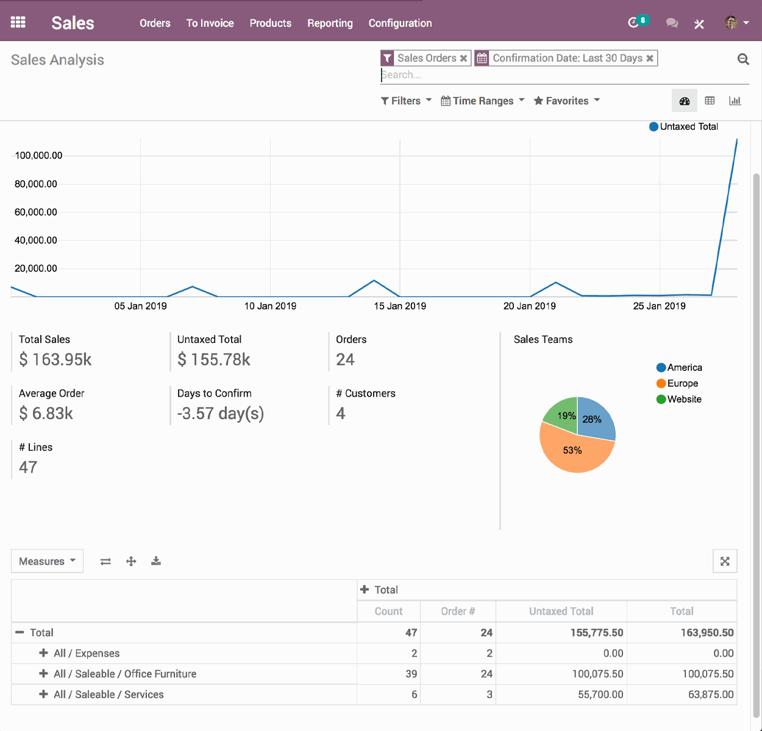Open the Time Ranges dropdown
762x731 pixels.
tap(482, 101)
